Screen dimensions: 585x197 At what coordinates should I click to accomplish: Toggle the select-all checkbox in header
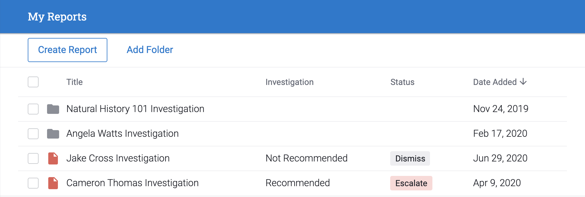pyautogui.click(x=33, y=82)
